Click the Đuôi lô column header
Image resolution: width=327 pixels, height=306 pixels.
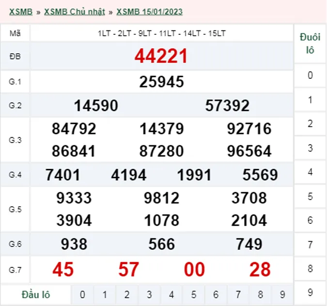coord(310,44)
